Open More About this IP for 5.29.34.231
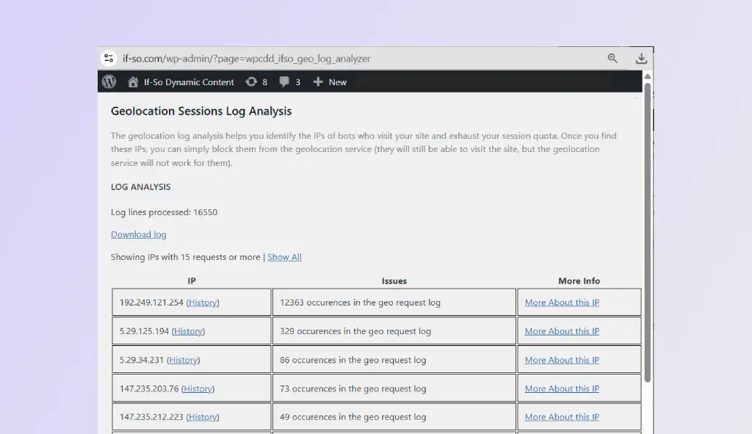The image size is (752, 434). point(561,359)
